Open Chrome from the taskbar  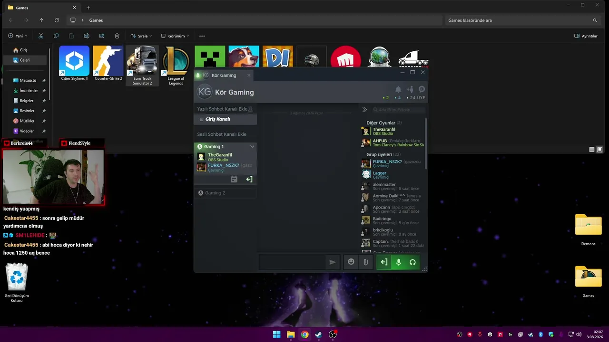pyautogui.click(x=304, y=334)
